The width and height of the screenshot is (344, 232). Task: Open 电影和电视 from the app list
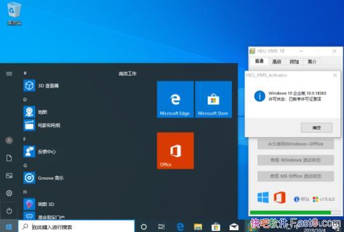[x=42, y=125]
